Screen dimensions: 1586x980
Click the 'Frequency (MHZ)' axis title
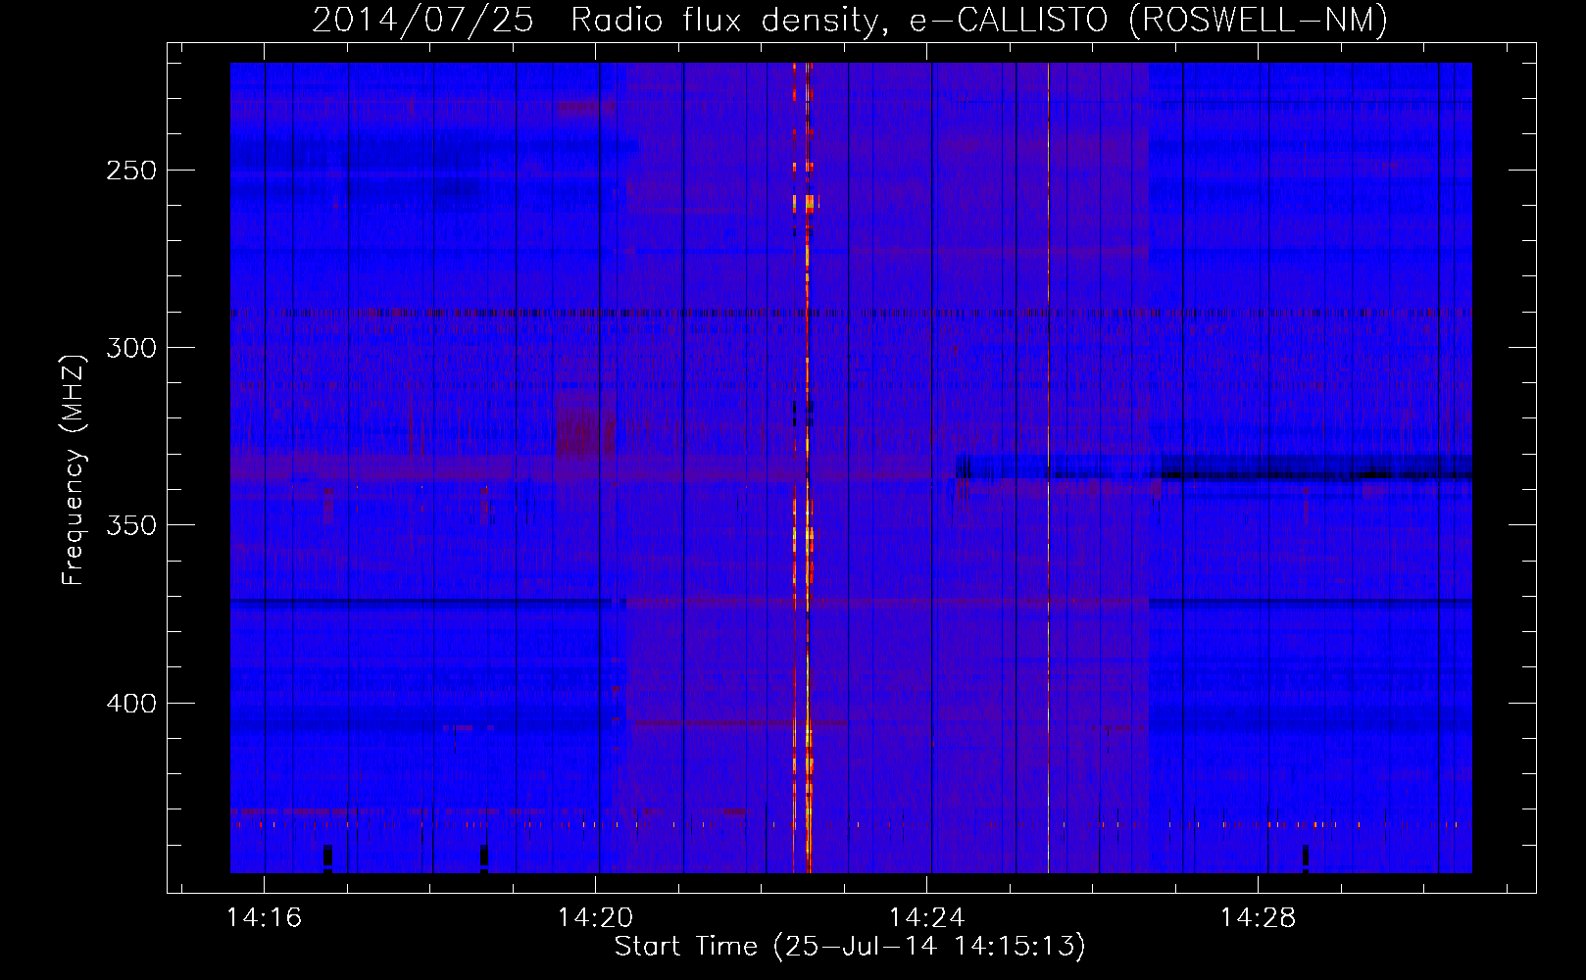[74, 469]
